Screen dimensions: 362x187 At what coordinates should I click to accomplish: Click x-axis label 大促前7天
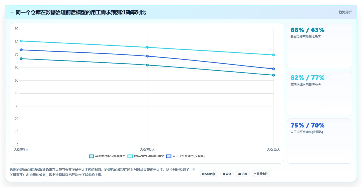pos(21,149)
